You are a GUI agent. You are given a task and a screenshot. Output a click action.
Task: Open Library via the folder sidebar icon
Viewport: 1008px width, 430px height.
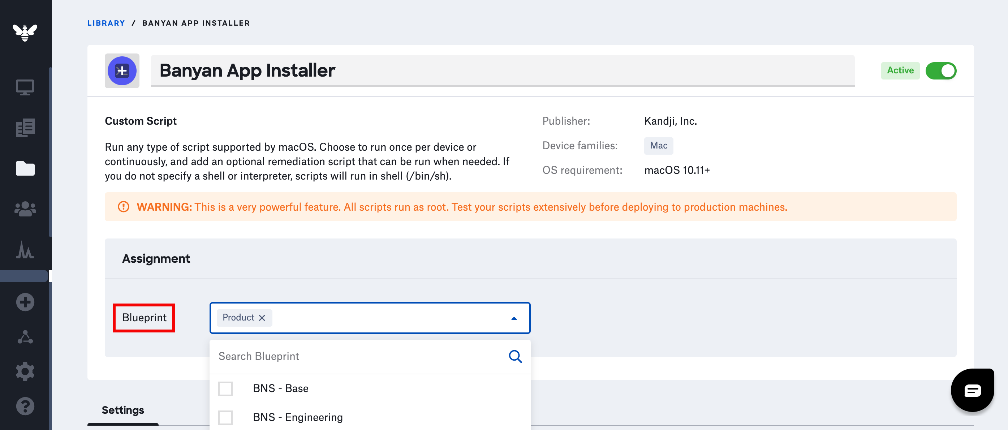[x=25, y=169]
